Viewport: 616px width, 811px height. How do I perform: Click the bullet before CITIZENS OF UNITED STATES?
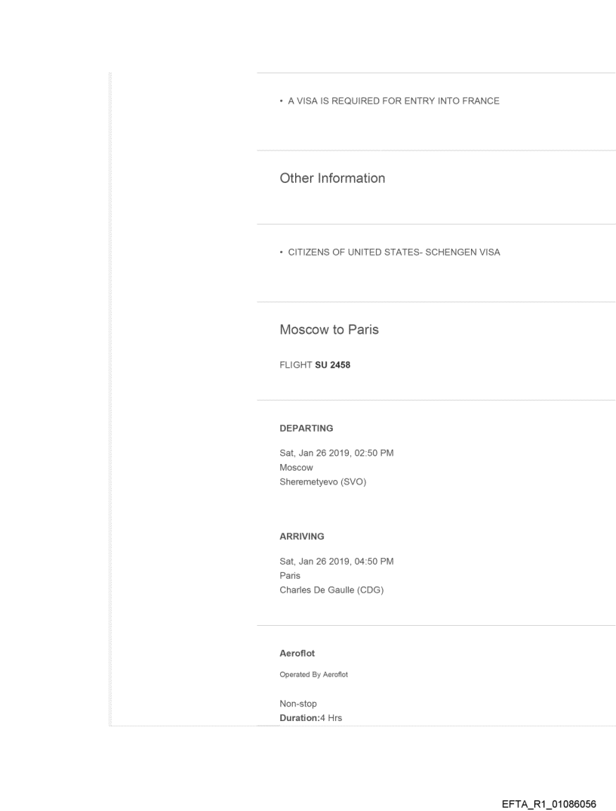point(281,253)
